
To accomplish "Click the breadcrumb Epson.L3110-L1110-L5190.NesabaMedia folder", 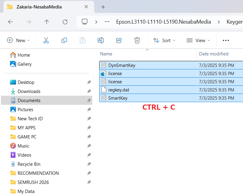I will click(x=163, y=22).
